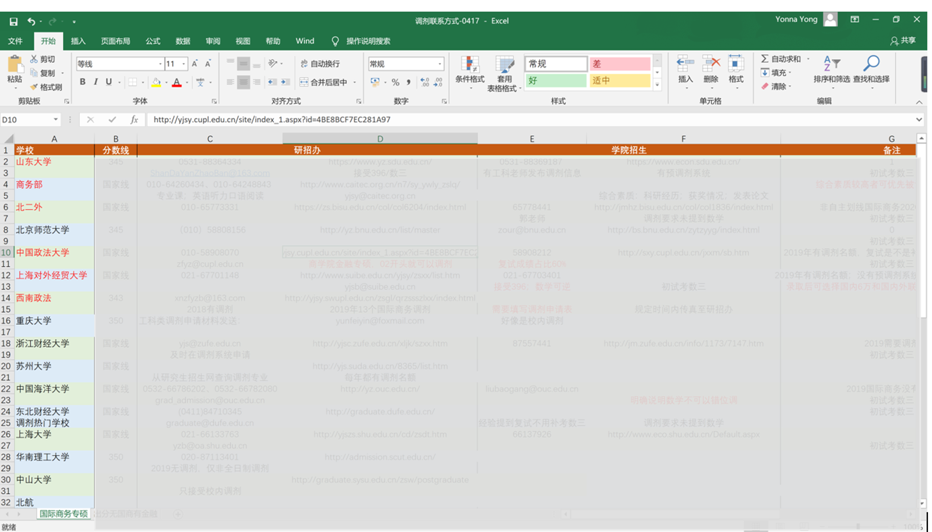Click the 共享 share button

tap(903, 41)
